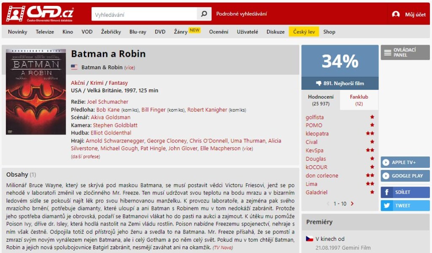Click the Facebook Sdílet icon
The image size is (432, 253).
click(x=386, y=192)
